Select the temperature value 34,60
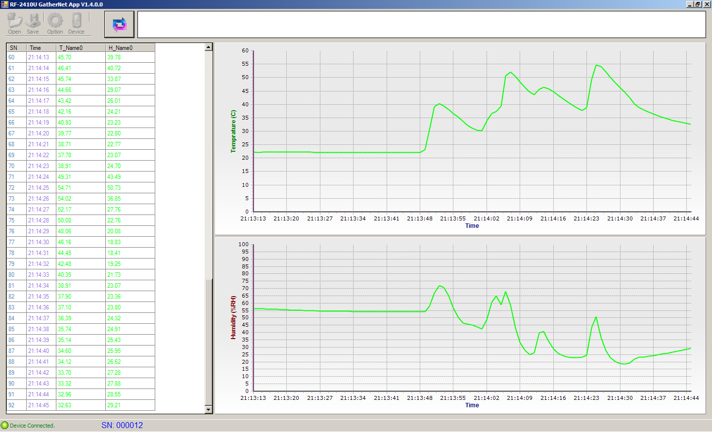Viewport: 712px width, 432px height. pos(81,351)
